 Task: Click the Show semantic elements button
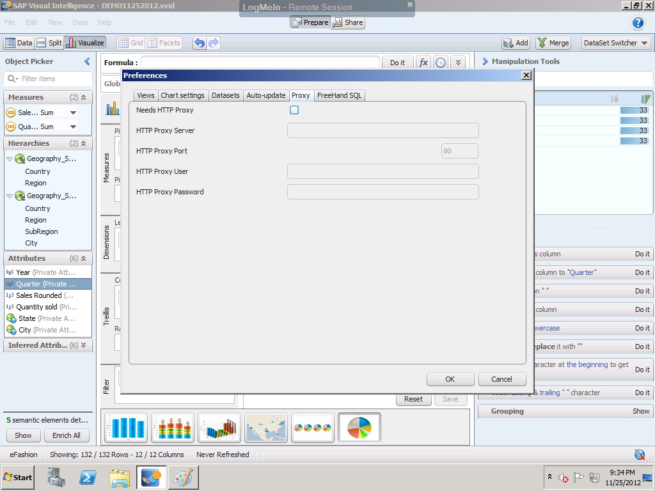(23, 435)
